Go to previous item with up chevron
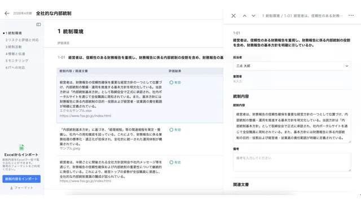The image size is (361, 203). [x=244, y=16]
